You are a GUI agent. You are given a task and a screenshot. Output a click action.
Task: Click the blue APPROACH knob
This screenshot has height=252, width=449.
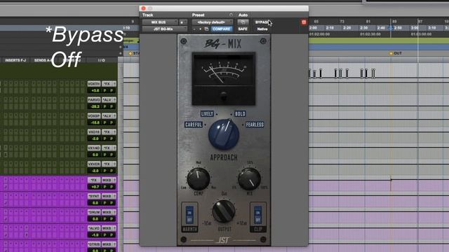224,134
